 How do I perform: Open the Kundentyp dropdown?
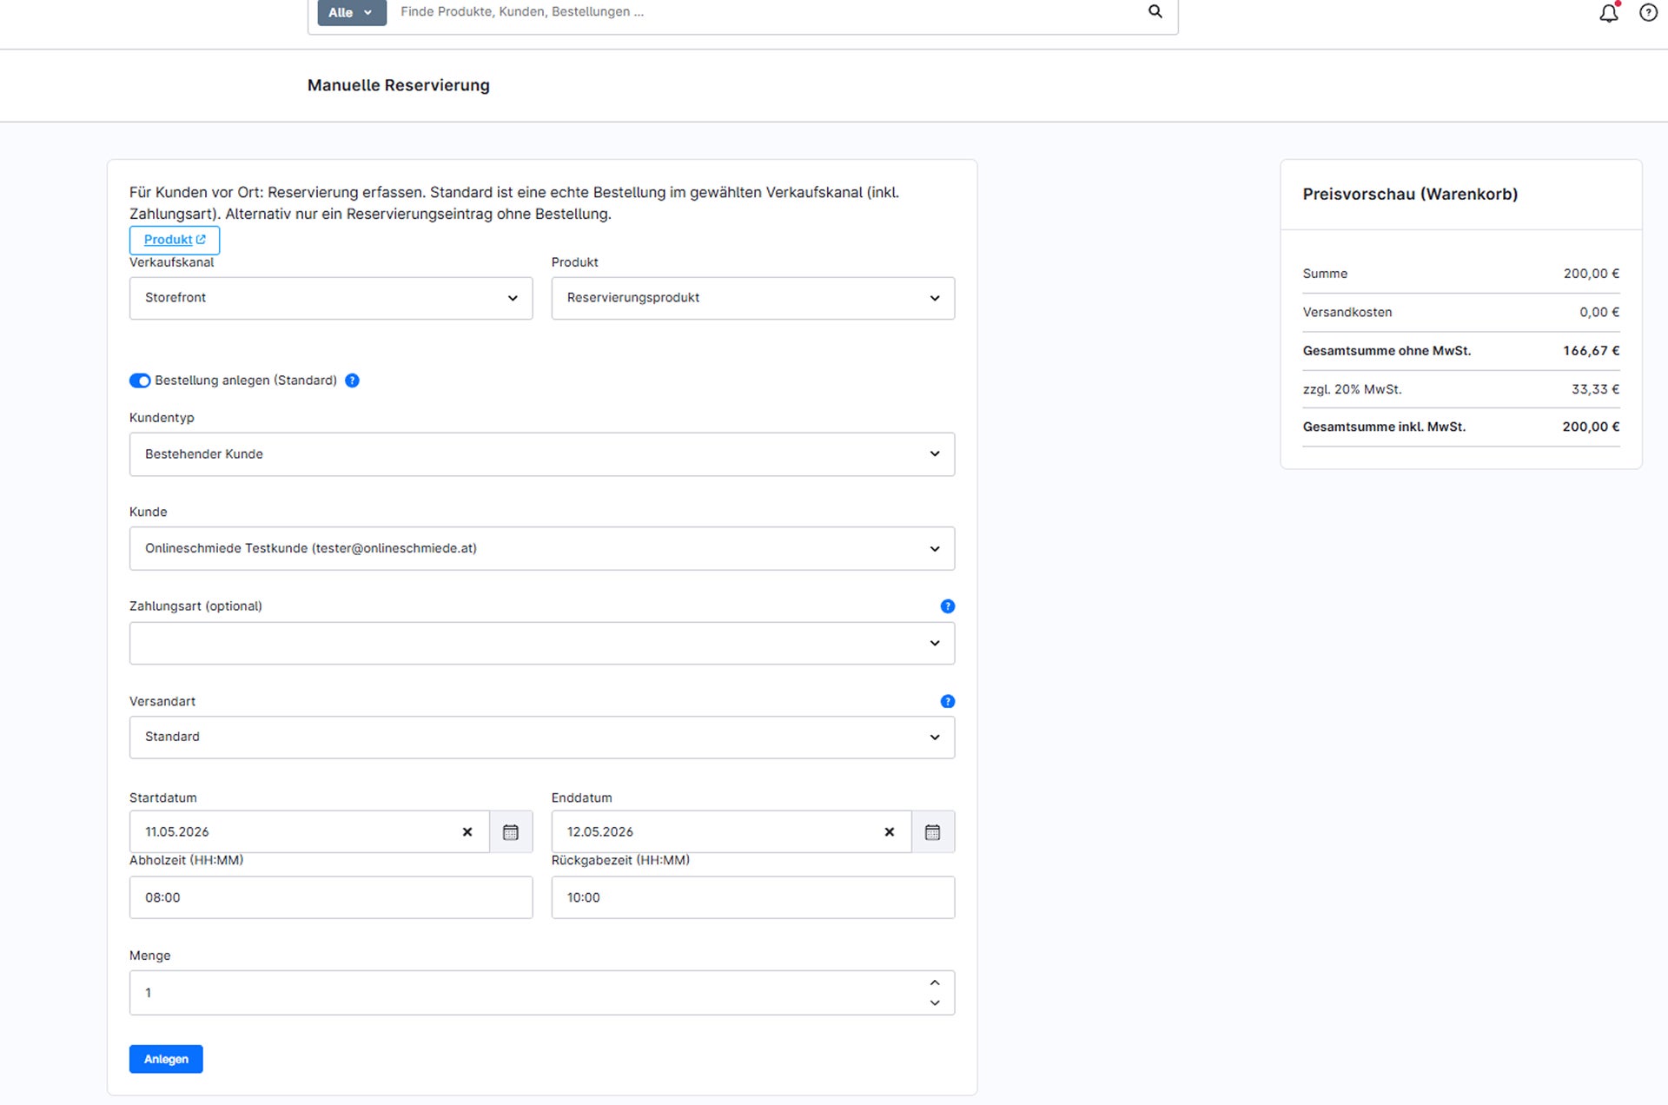(542, 453)
